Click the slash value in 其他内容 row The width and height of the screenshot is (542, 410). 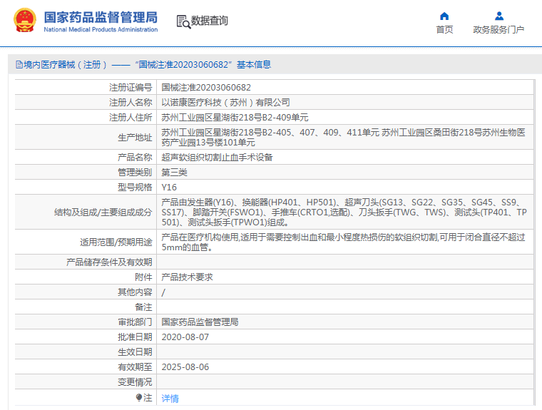[163, 292]
